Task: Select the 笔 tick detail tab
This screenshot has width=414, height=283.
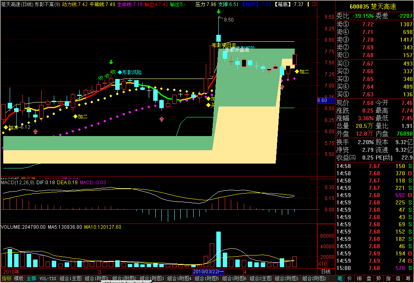Action: (340, 279)
